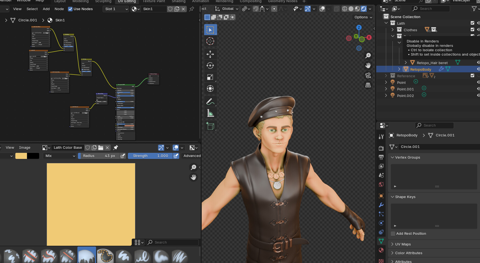
Task: Select the Move tool in the viewport toolbar
Action: (210, 54)
